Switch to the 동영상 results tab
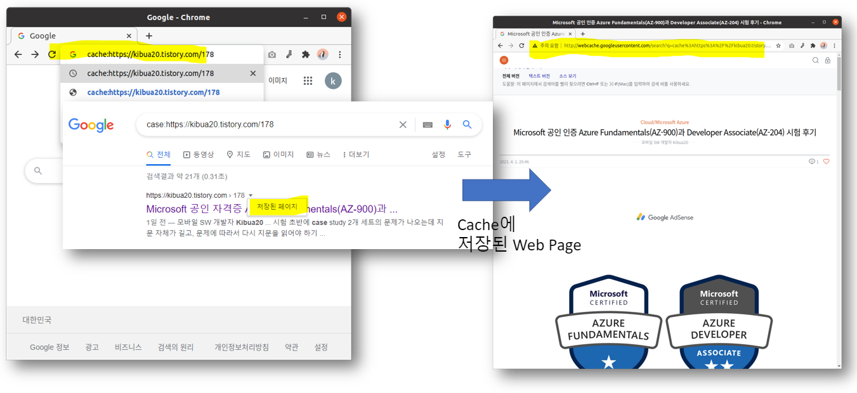857x393 pixels. point(199,155)
